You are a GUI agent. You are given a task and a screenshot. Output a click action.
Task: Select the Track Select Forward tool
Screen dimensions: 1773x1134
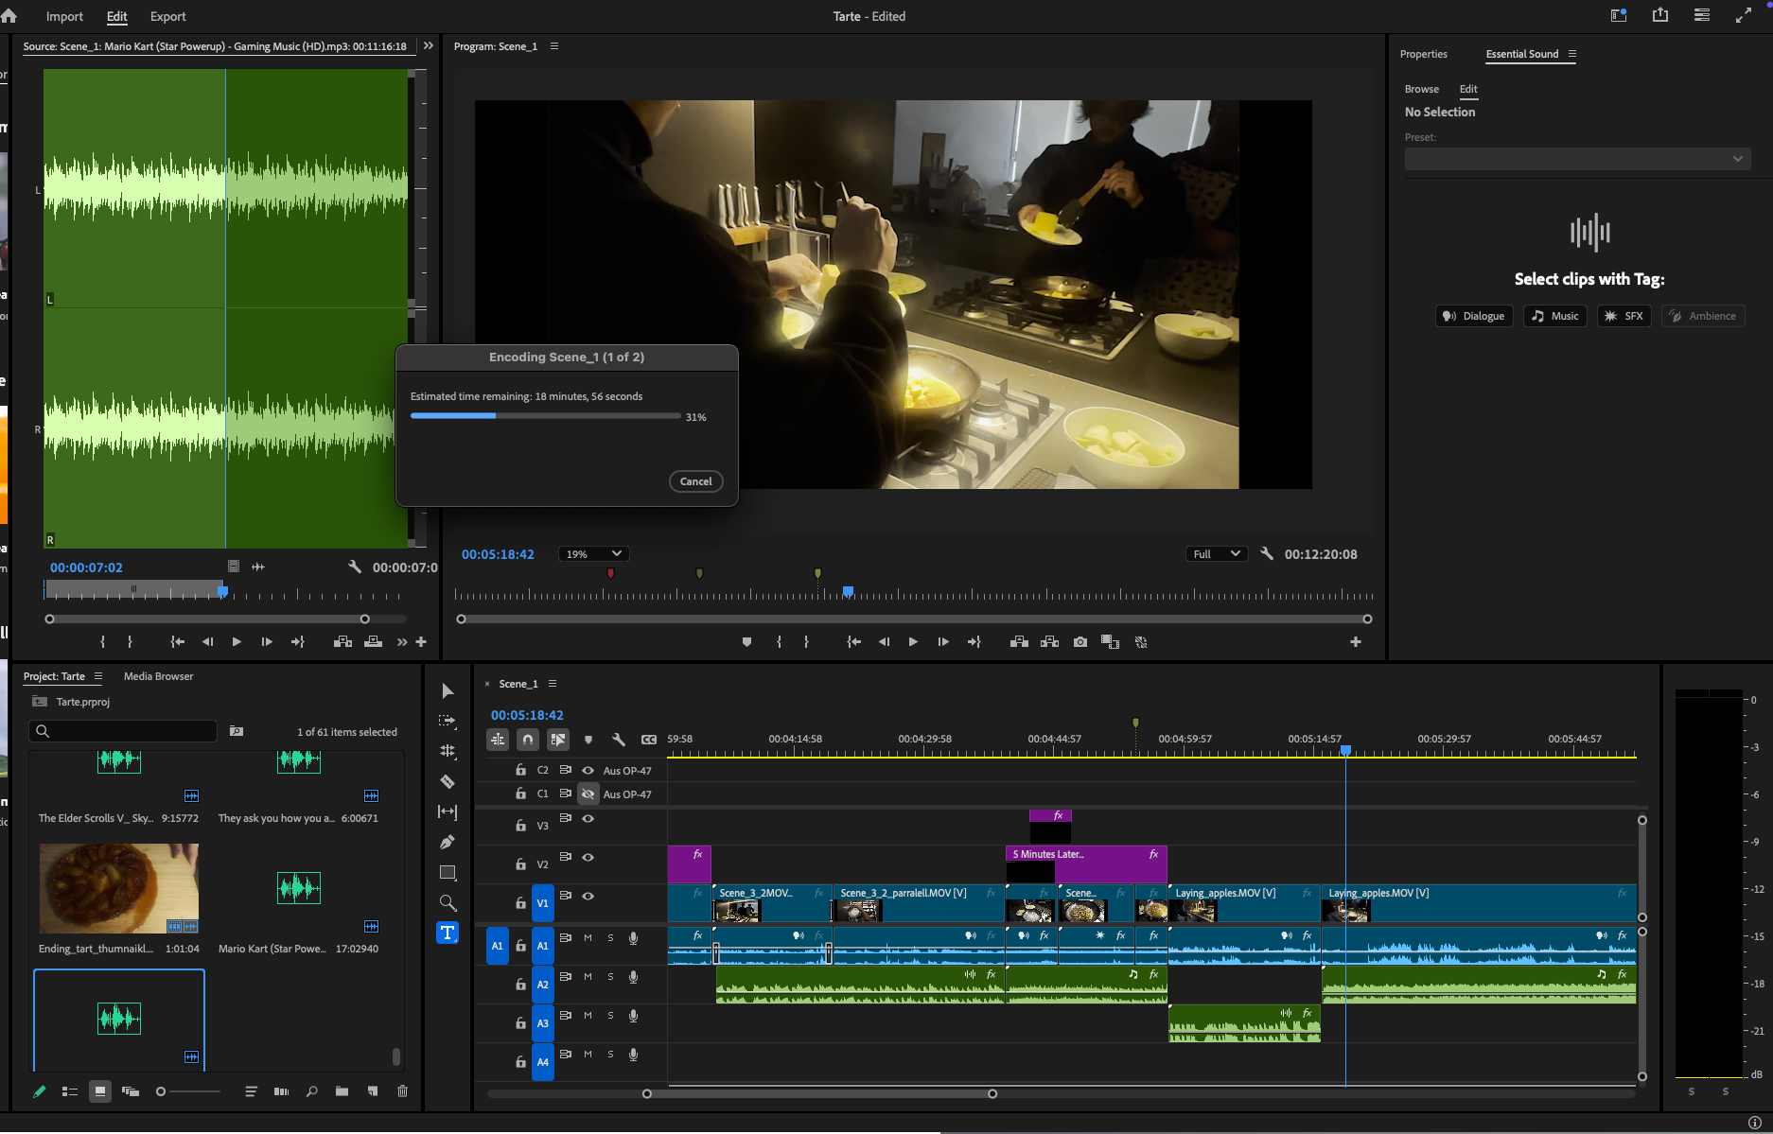coord(448,721)
